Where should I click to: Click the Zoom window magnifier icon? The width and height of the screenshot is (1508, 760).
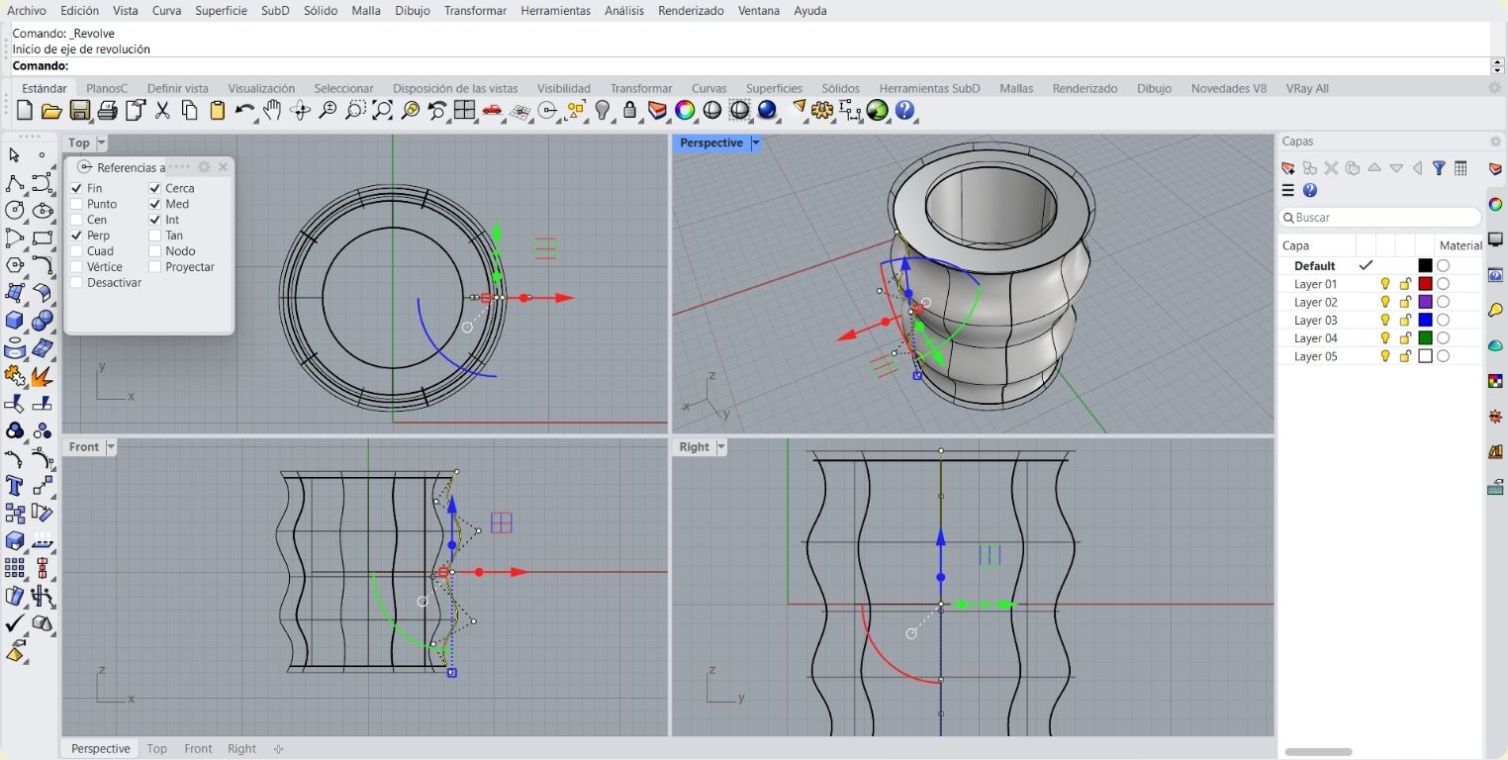(x=355, y=111)
